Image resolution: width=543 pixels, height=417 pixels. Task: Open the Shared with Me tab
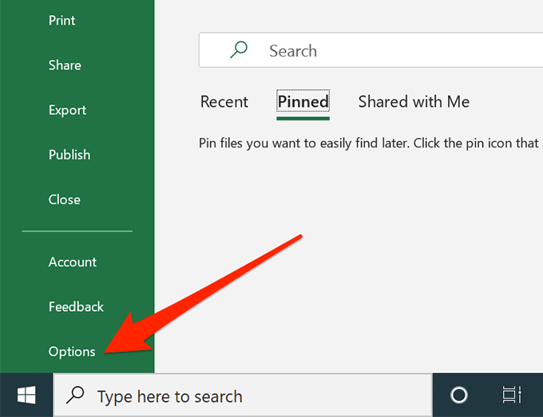[x=414, y=102]
